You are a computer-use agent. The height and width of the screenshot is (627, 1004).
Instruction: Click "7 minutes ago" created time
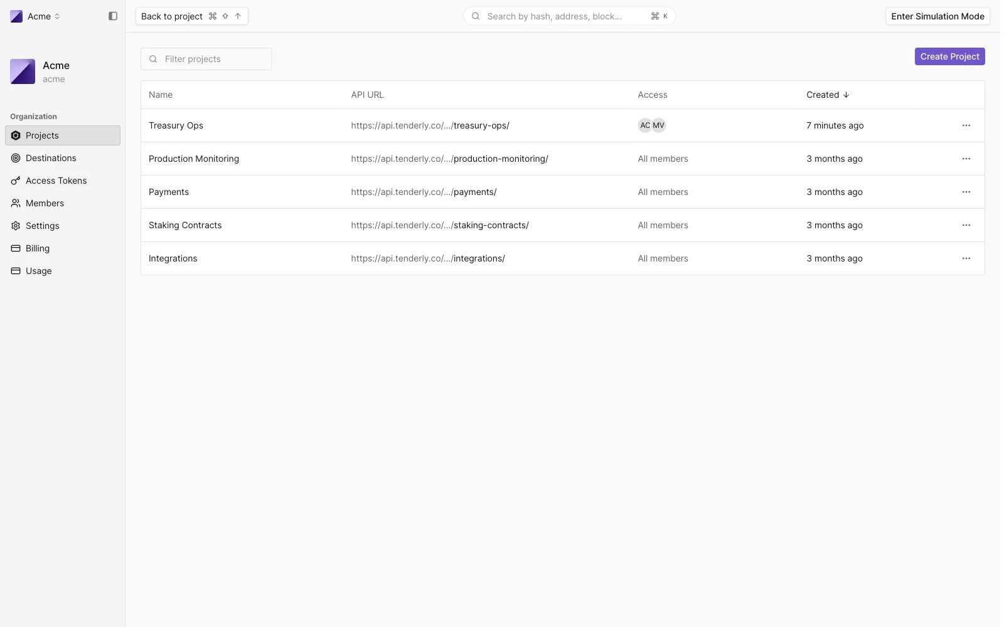835,125
